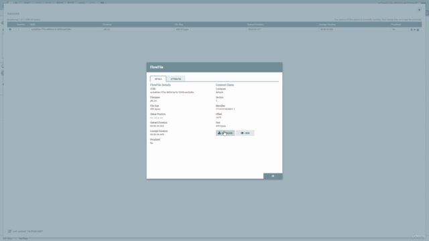Refresh the queue listing via refresh icon
Viewport: 429px width, 241px height.
(x=9, y=231)
